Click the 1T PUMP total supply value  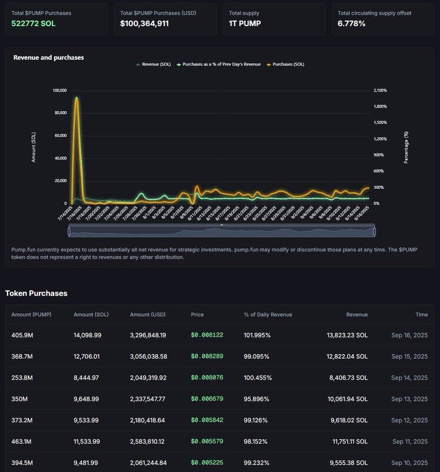(x=245, y=24)
